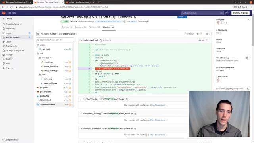
Task: Select test_system.py in the file tree
Action: pos(50,71)
